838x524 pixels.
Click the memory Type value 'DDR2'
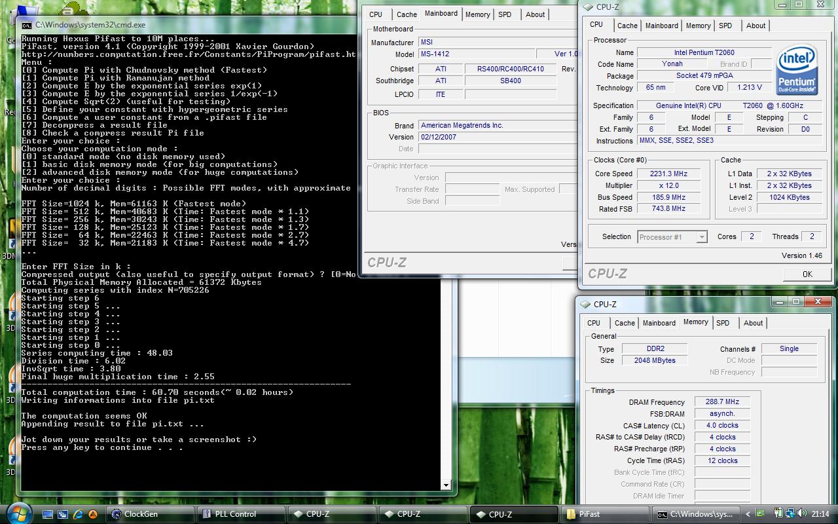point(653,348)
